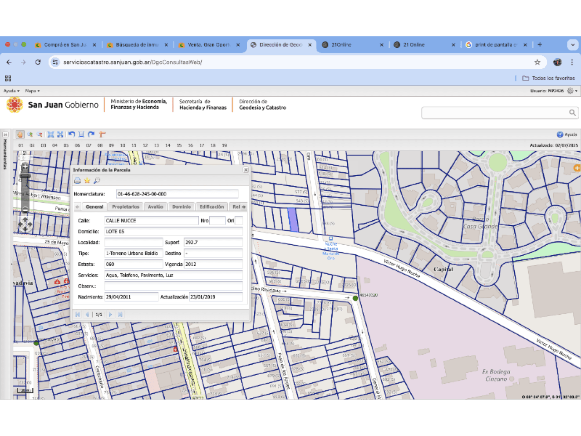Click map zoom out minus button
581x436 pixels.
25,210
